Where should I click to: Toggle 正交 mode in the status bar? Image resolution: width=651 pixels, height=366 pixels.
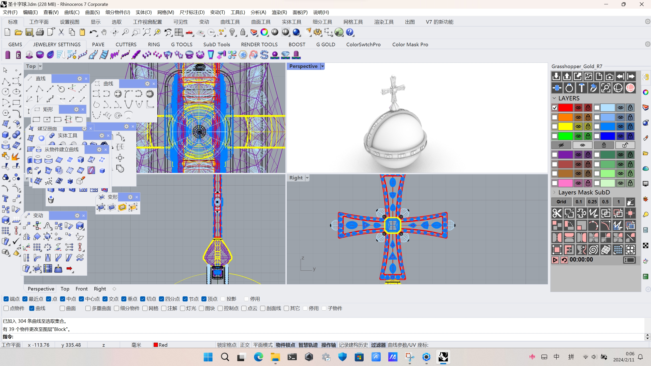coord(244,345)
